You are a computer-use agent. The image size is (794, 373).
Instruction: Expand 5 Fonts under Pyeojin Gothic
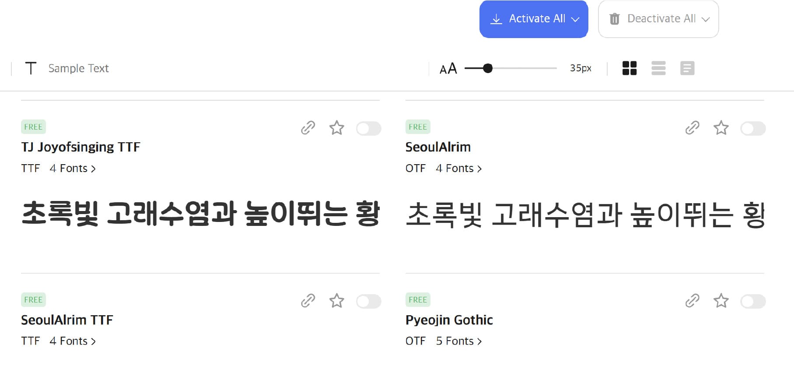click(459, 341)
